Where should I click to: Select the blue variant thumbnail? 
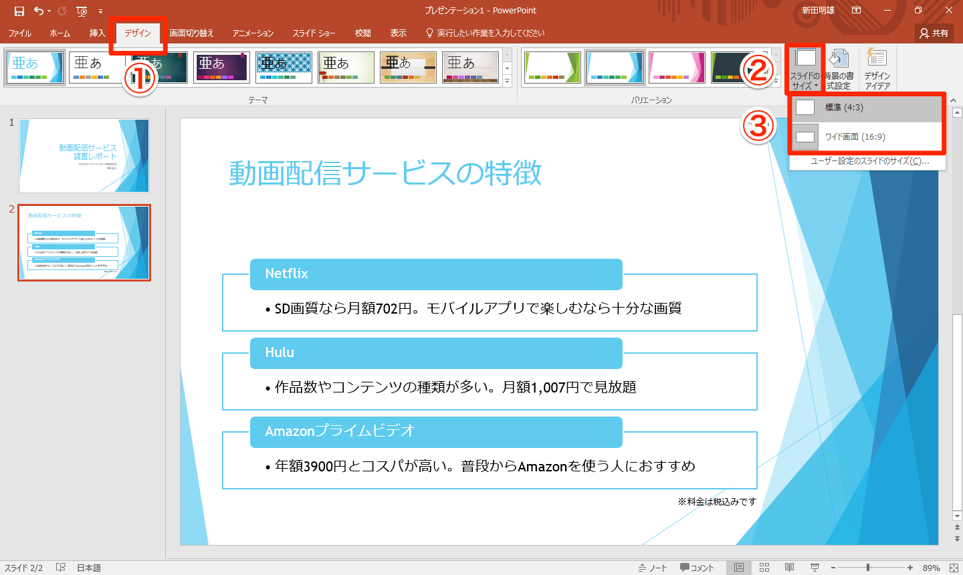click(615, 68)
